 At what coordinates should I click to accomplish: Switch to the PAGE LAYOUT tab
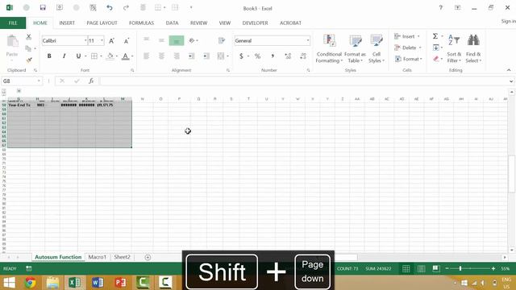click(x=102, y=23)
